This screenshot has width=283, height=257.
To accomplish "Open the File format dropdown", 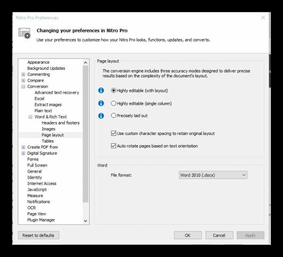I will [x=213, y=175].
